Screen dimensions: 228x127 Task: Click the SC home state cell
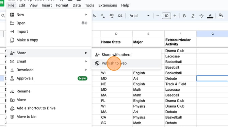pyautogui.click(x=116, y=123)
